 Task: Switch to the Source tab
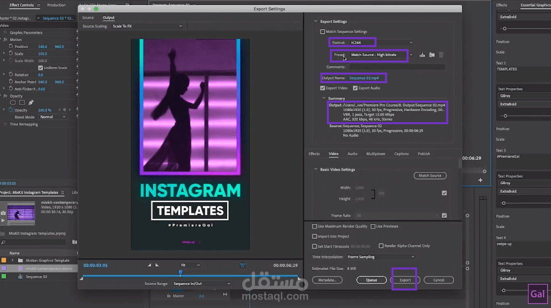(88, 18)
